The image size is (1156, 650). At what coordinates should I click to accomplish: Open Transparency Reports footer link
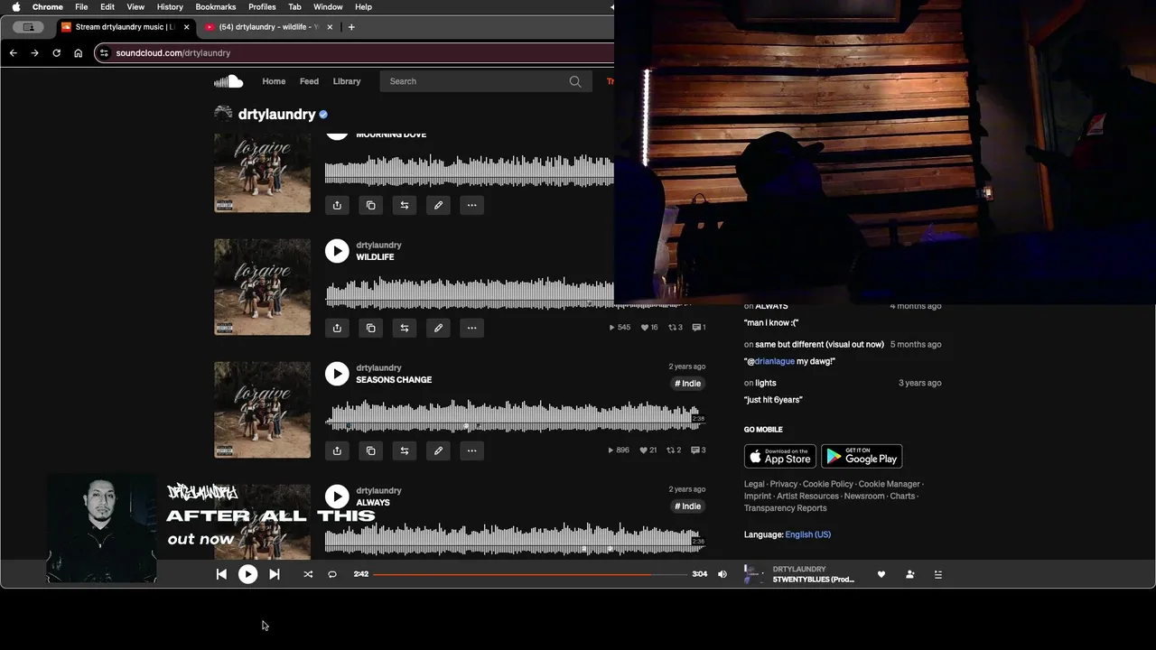tap(785, 508)
